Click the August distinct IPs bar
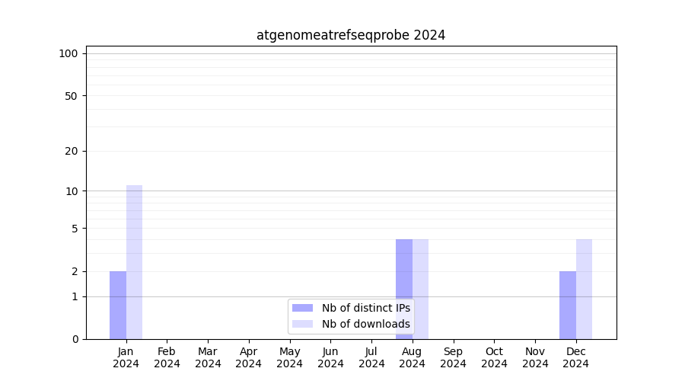Image resolution: width=685 pixels, height=381 pixels. [x=404, y=289]
